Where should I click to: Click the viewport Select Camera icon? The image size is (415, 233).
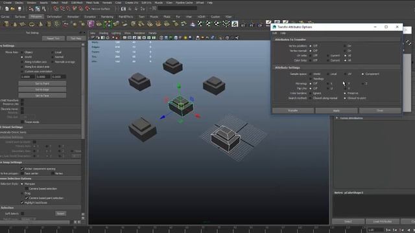coord(93,38)
